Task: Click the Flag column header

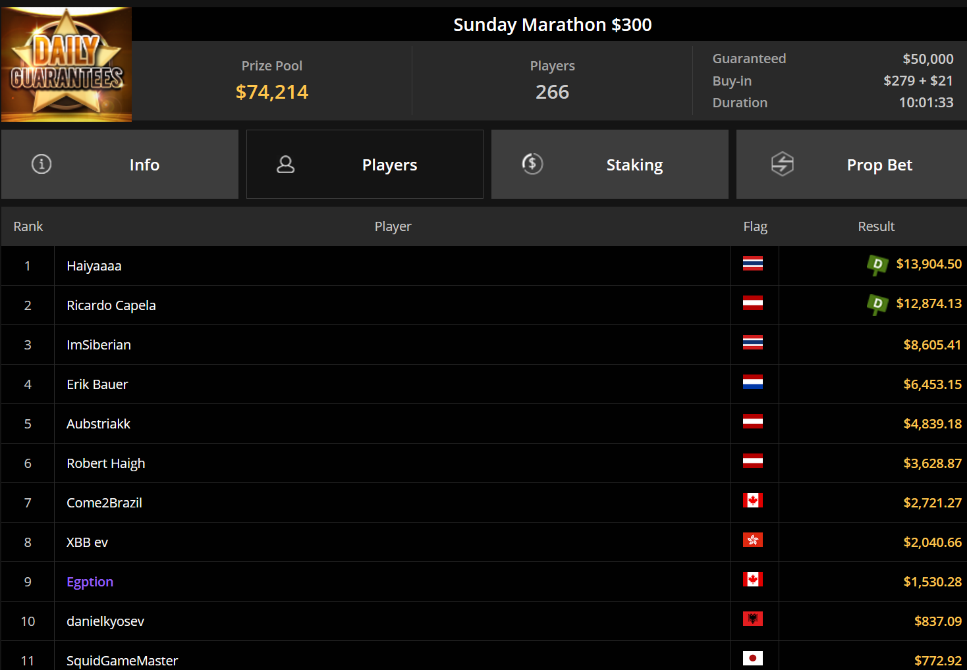Action: (756, 226)
